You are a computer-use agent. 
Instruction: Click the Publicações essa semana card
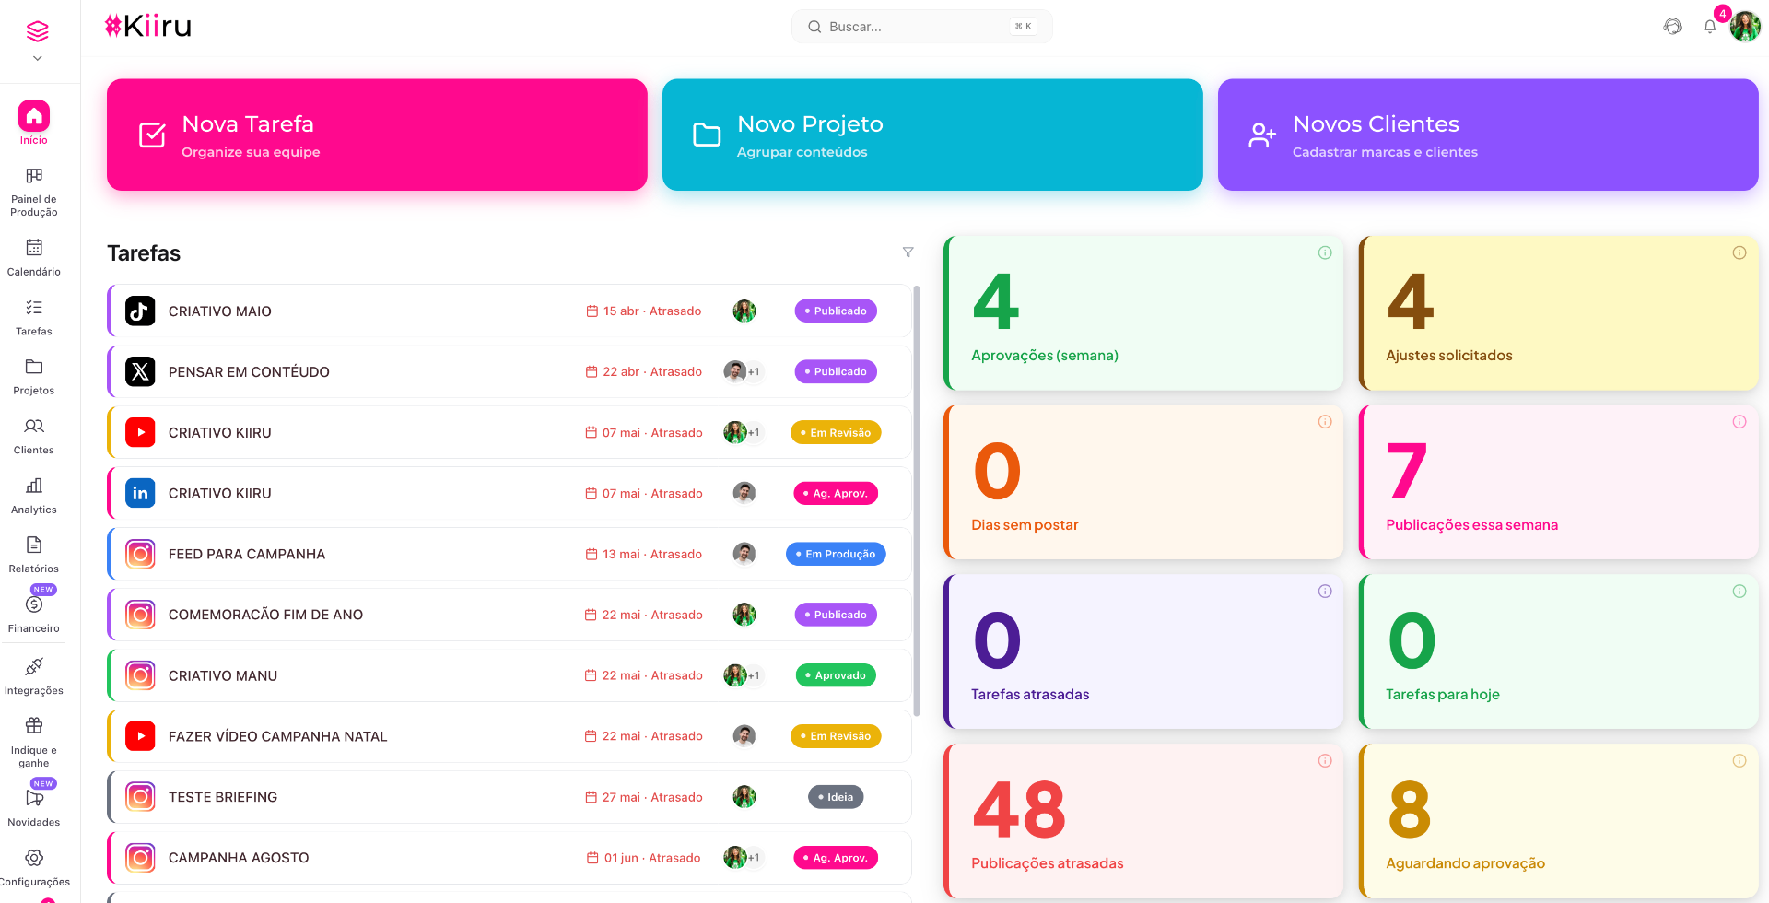[x=1559, y=483]
